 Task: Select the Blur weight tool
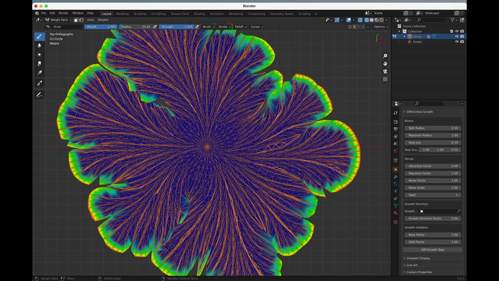pos(39,46)
